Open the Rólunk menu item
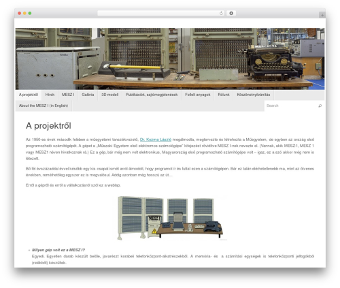340x288 pixels. [x=224, y=95]
